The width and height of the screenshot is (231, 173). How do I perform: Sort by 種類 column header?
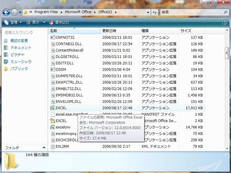(159, 31)
